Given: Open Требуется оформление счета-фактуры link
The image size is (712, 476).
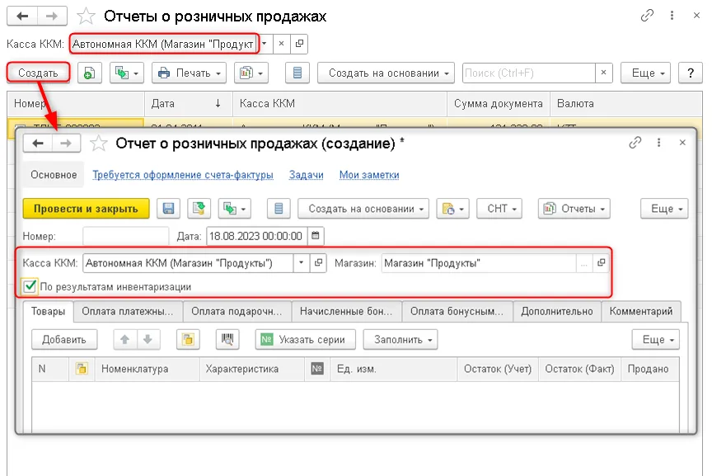Looking at the screenshot, I should point(183,175).
